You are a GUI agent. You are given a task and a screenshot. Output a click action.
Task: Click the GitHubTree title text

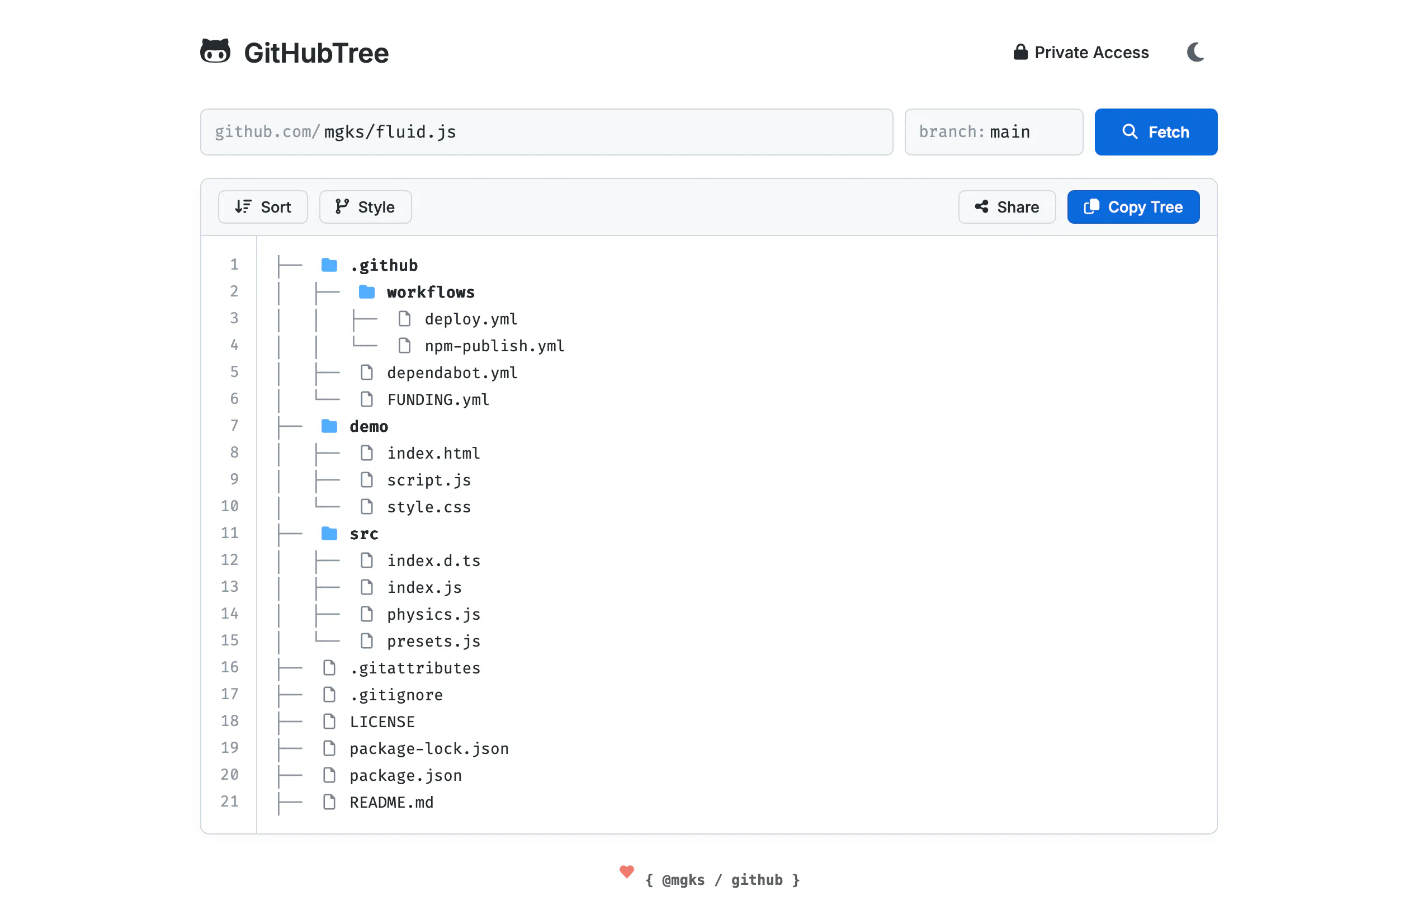click(316, 53)
